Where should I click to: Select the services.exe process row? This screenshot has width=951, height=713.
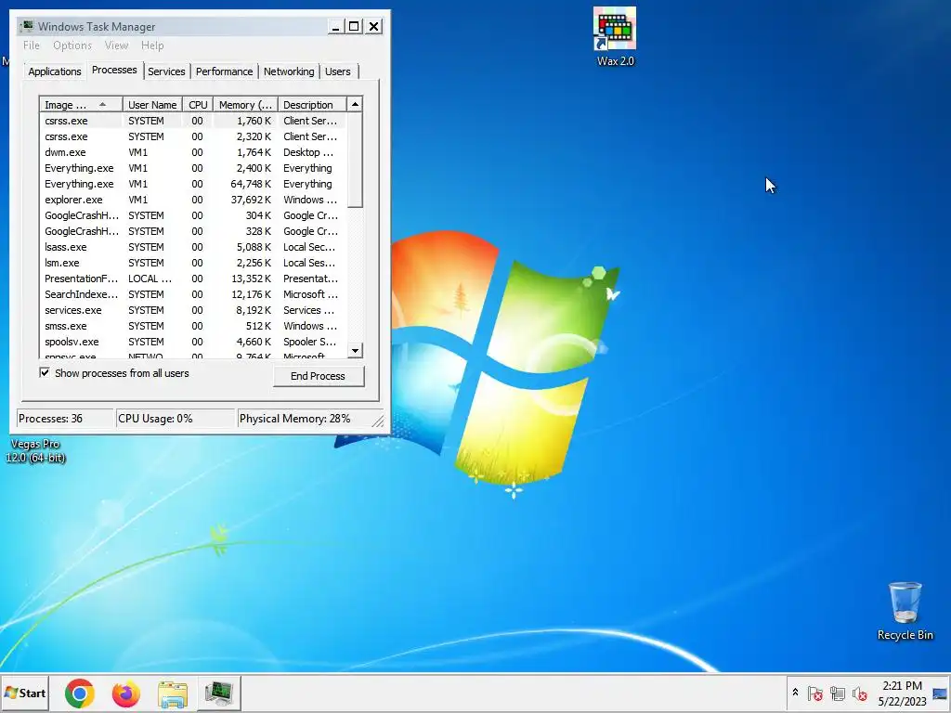click(193, 310)
